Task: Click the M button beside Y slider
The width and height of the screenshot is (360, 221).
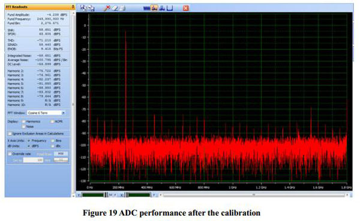Action: pos(110,195)
